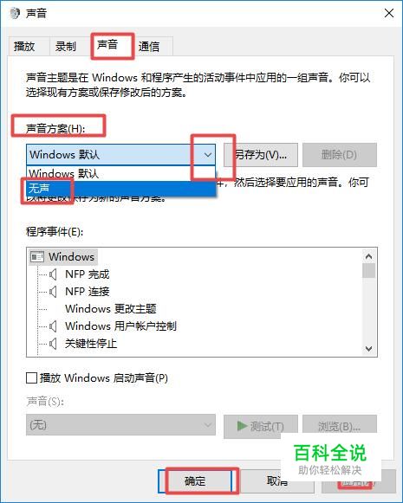Open the 录制 tab
Viewport: 403px width, 503px height.
66,47
